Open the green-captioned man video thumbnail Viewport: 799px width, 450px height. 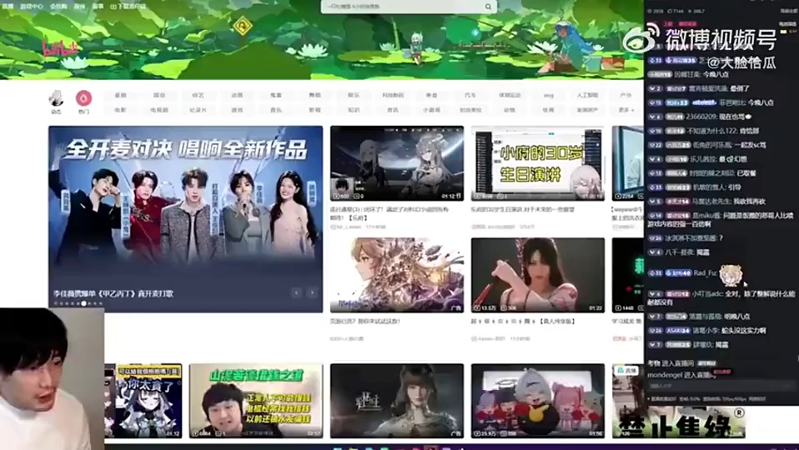(x=256, y=401)
